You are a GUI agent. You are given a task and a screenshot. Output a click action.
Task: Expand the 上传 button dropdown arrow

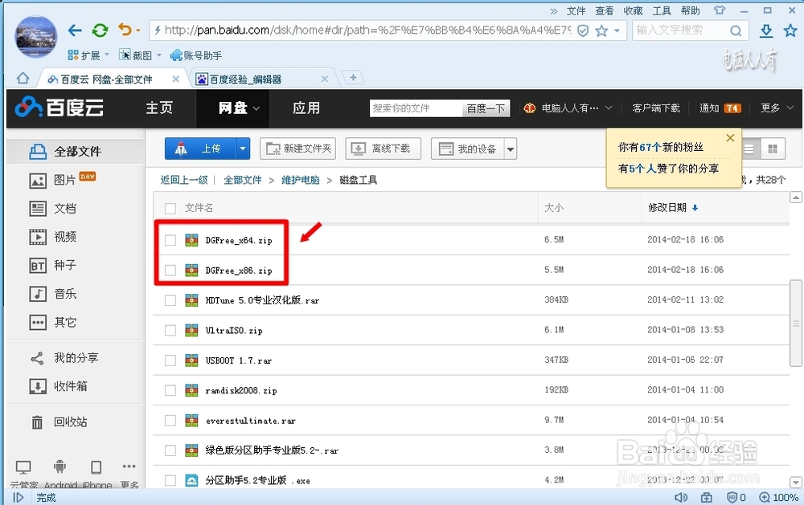pyautogui.click(x=240, y=149)
